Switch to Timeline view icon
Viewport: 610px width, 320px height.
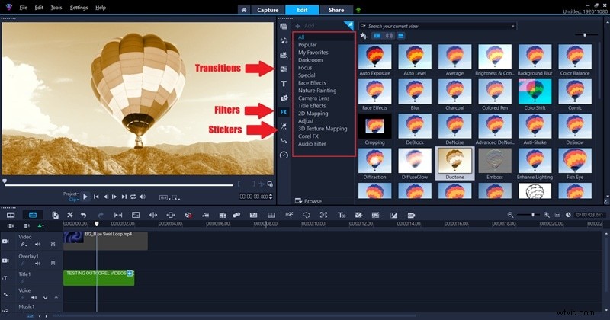(33, 215)
